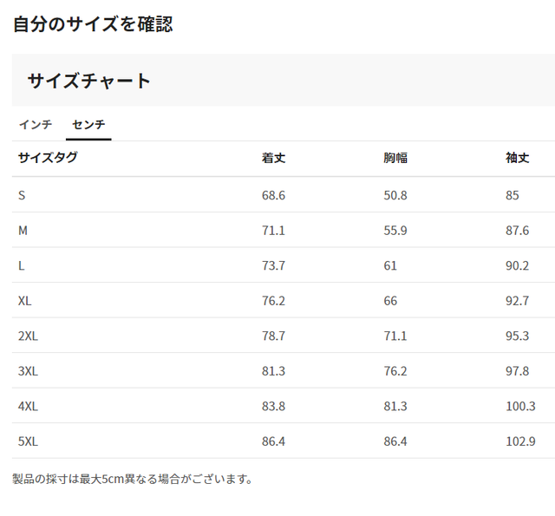Click the 着丈 column header

point(273,158)
